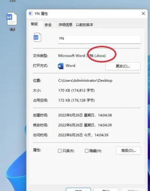Enable the 隐藏(H) checkbox
The width and height of the screenshot is (150, 191).
87,151
